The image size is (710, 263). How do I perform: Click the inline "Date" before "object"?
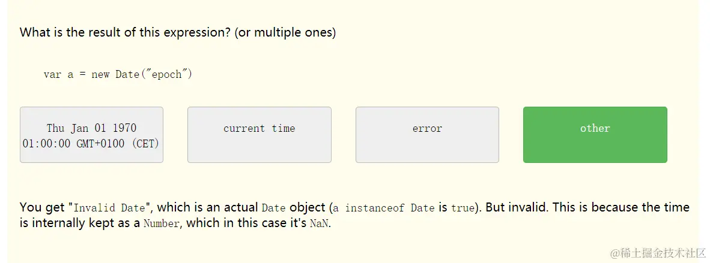(x=273, y=208)
